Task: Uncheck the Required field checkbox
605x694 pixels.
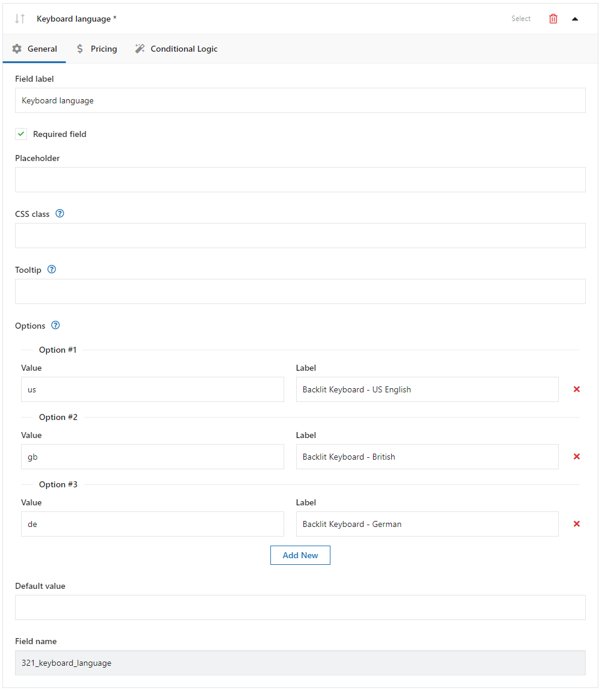Action: click(x=22, y=134)
